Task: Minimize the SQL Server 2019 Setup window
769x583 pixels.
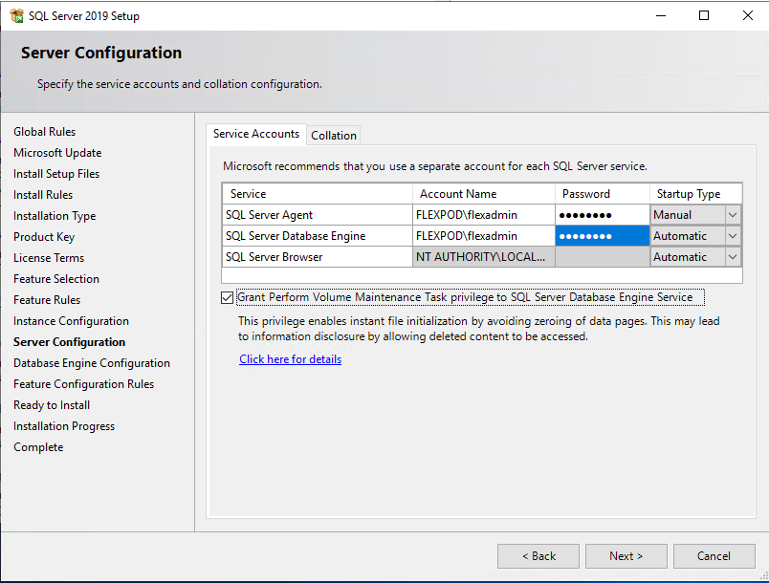Action: point(661,15)
